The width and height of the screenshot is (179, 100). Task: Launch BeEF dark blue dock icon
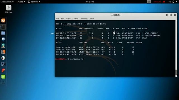(x=3, y=64)
